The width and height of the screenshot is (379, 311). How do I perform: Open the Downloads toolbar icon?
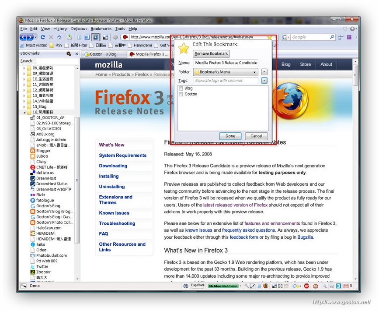(69, 37)
